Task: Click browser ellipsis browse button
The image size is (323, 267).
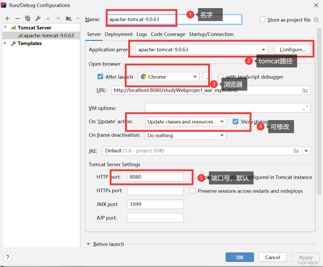Action: point(207,77)
